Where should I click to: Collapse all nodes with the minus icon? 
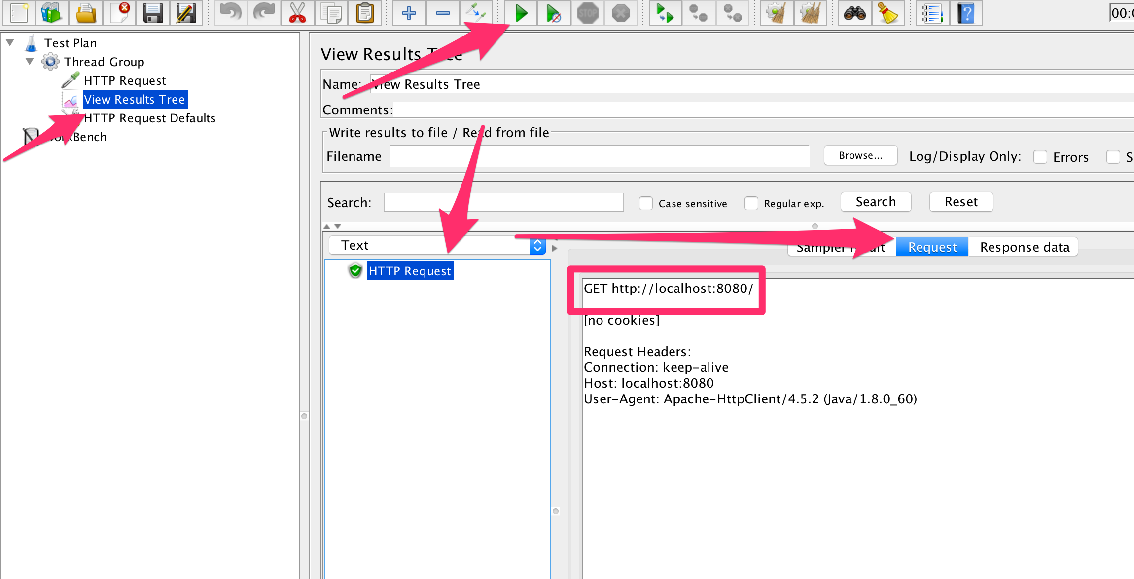pos(442,13)
